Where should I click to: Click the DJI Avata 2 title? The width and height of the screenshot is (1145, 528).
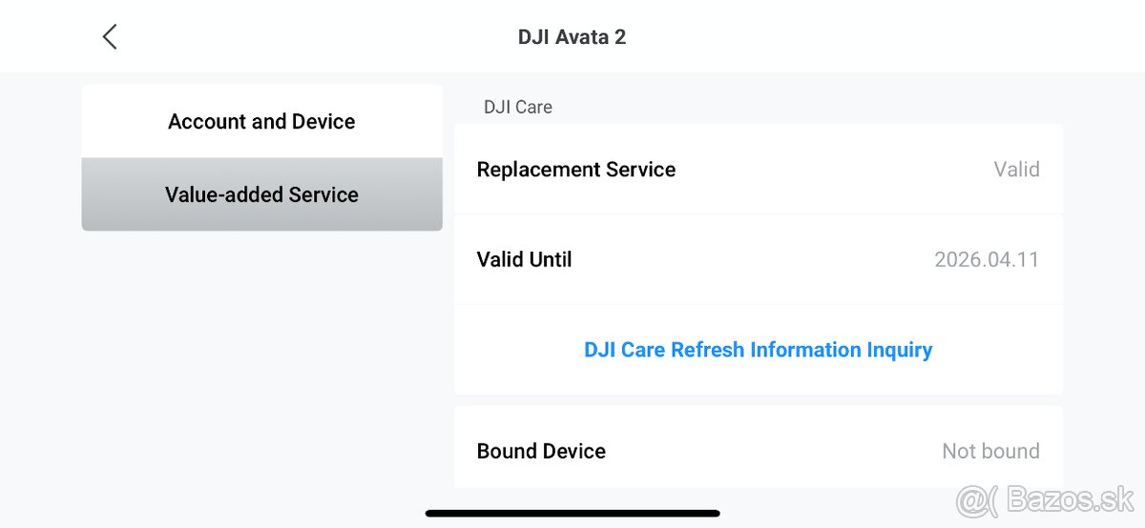(x=572, y=37)
